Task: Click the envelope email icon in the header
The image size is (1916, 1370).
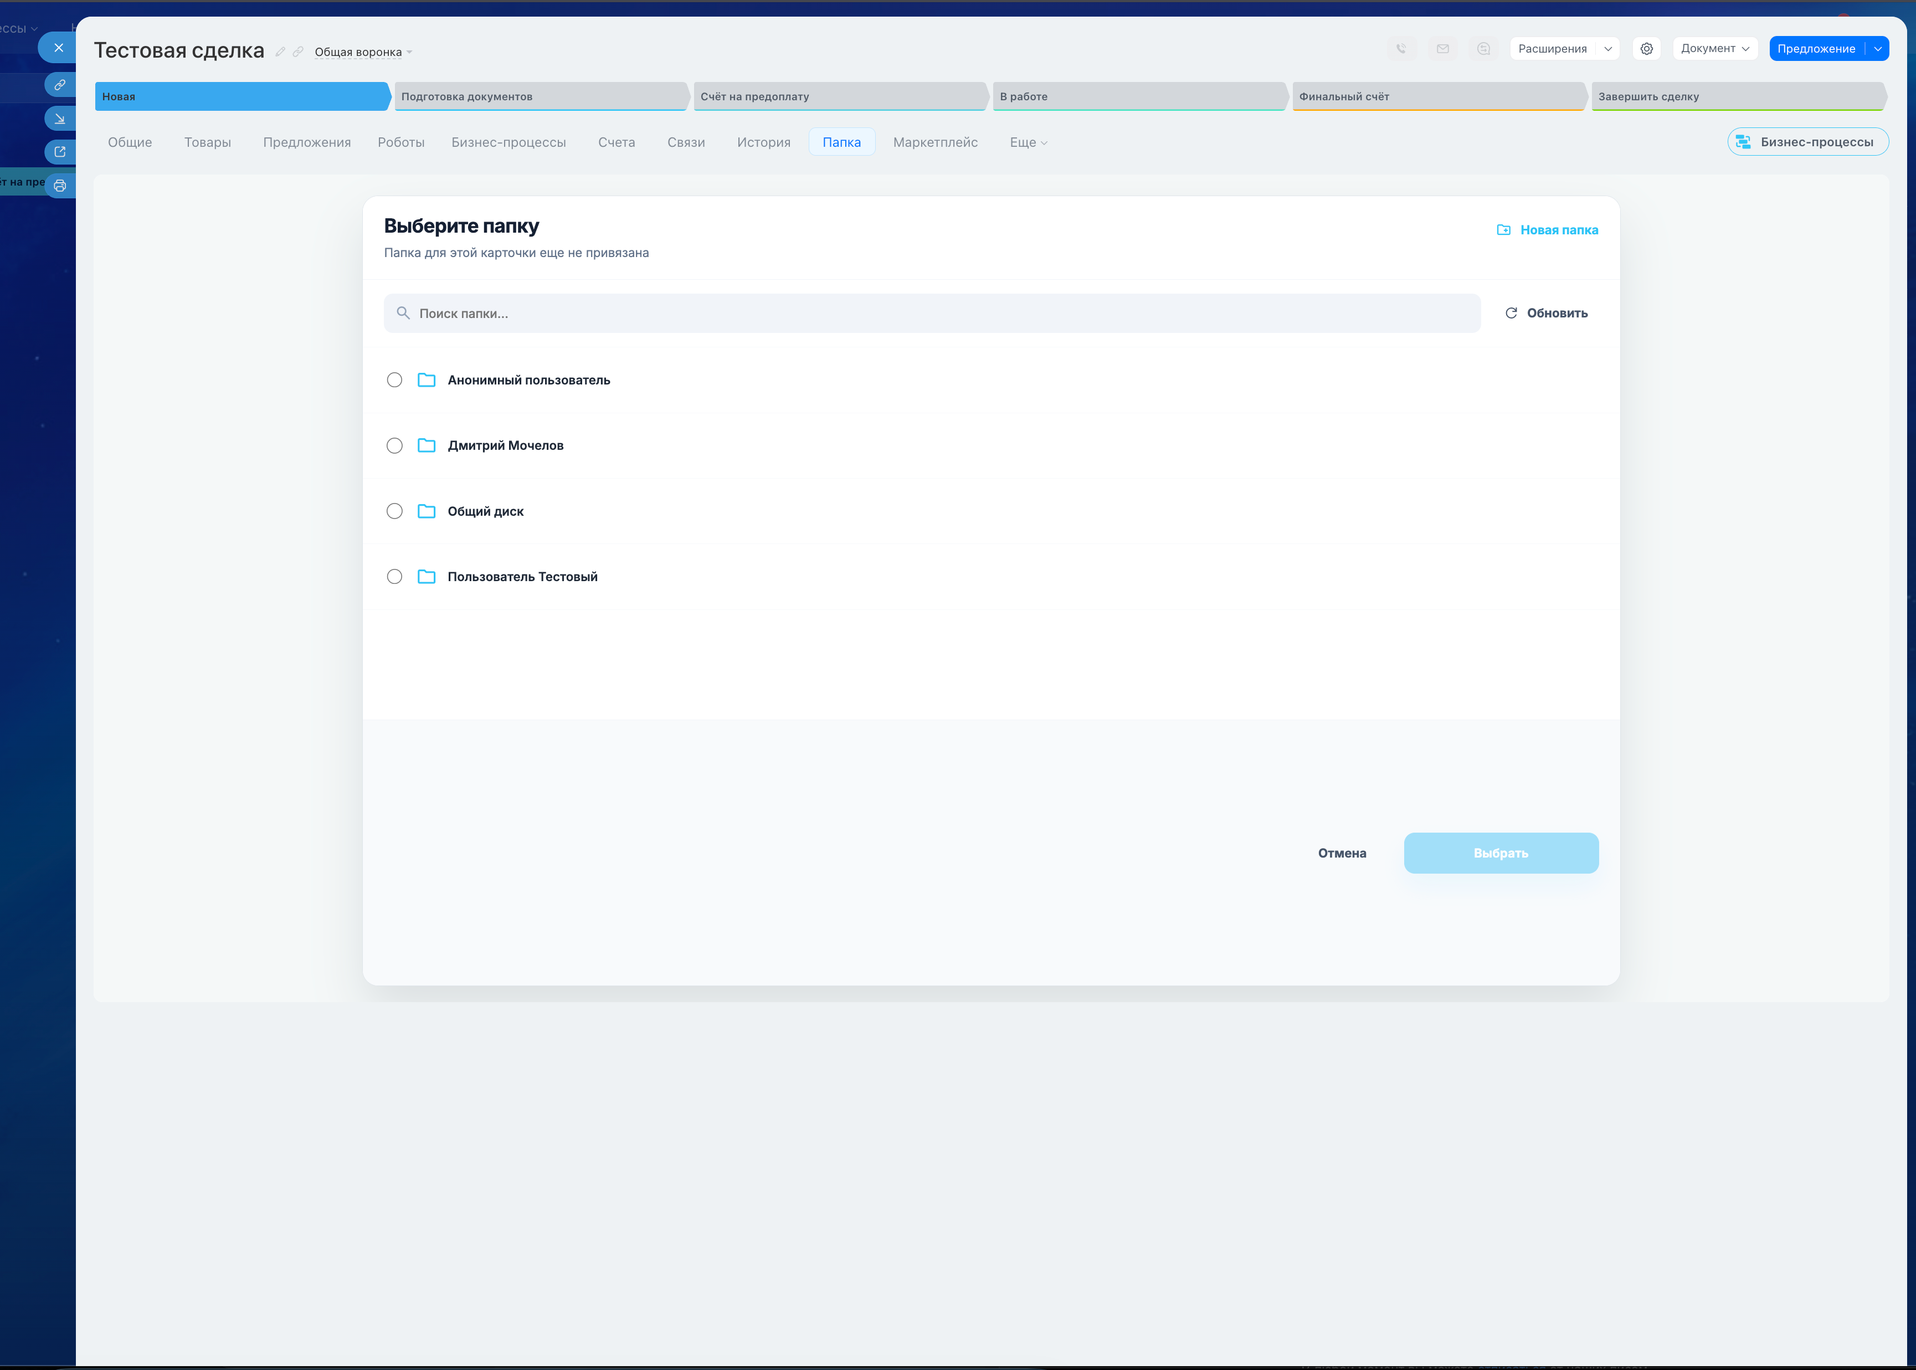Action: tap(1443, 49)
